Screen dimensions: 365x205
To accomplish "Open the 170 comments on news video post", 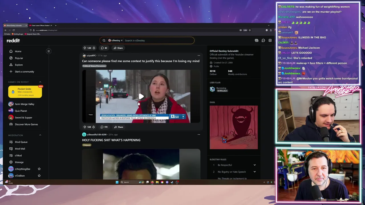I will [x=104, y=127].
